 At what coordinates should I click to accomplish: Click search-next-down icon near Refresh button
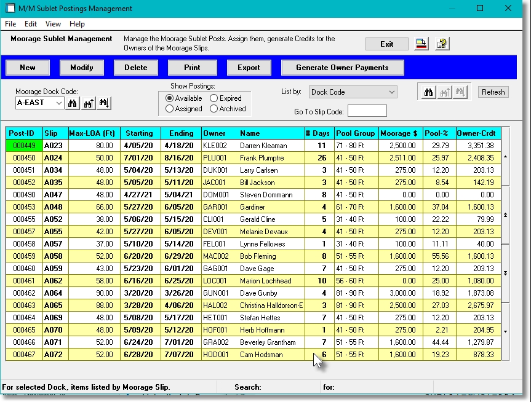460,91
